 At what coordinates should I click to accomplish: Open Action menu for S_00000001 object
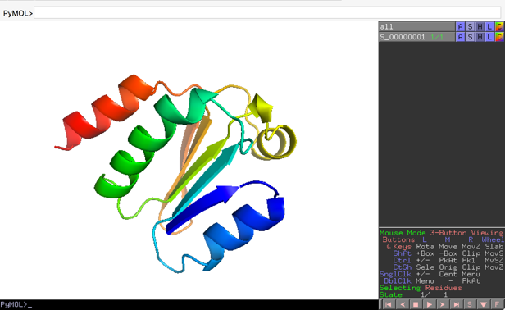[460, 37]
